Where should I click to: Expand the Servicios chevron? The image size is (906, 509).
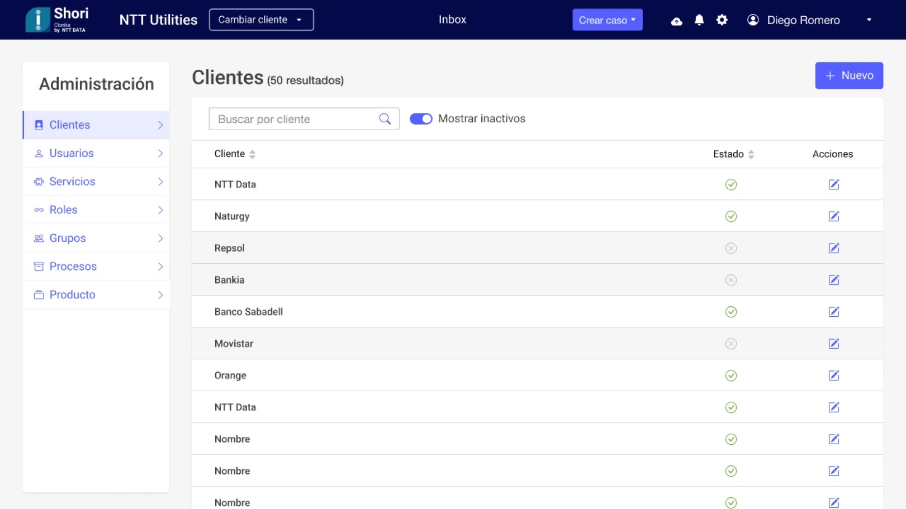click(160, 182)
